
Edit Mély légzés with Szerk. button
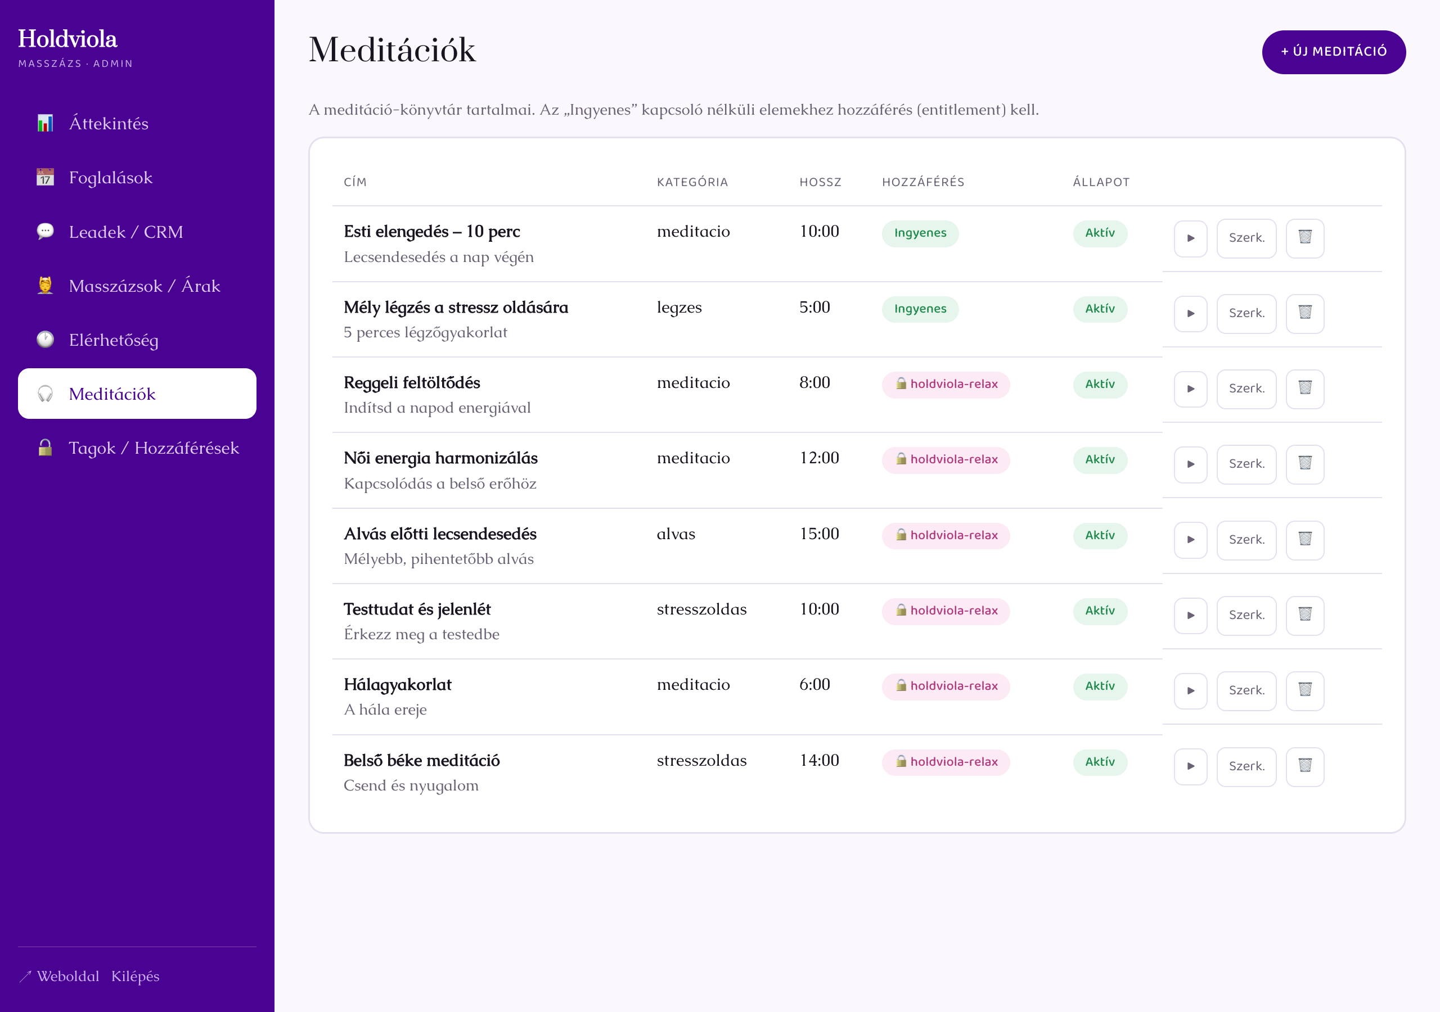coord(1246,314)
